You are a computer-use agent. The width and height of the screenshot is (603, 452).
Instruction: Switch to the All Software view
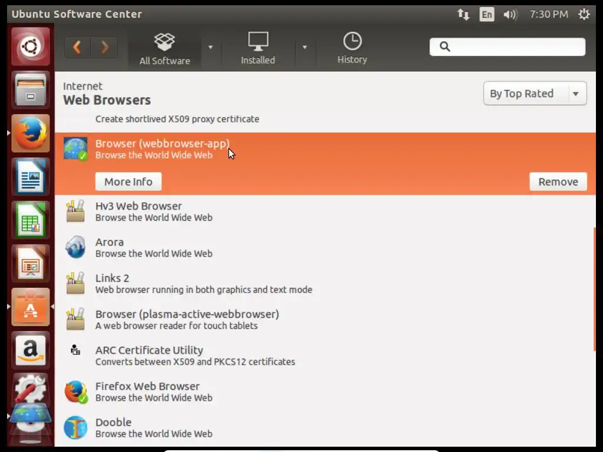(165, 49)
